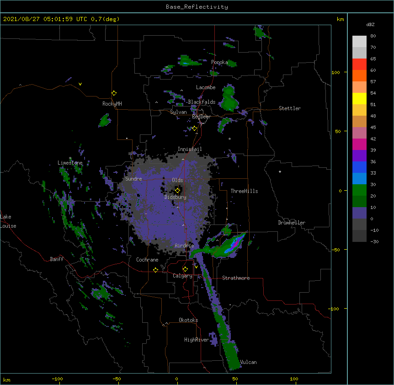
Task: Click the yellow diamond marker below Cochrane
Action: [155, 270]
